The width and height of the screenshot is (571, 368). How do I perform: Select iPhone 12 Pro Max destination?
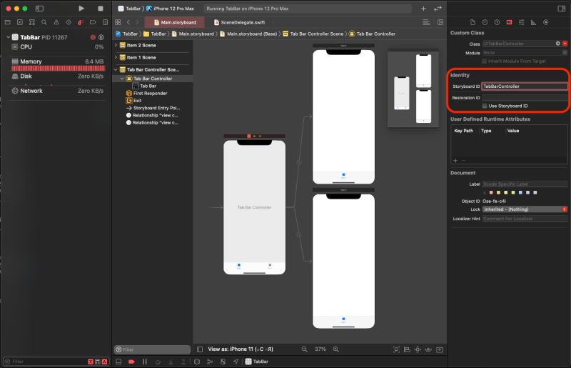click(170, 9)
